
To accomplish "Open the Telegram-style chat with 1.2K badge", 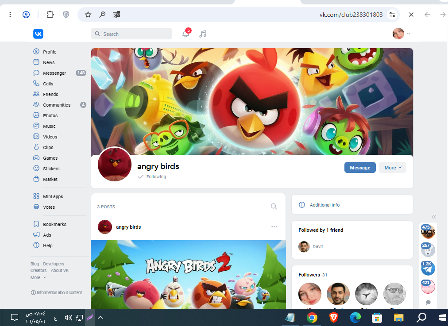I will pyautogui.click(x=428, y=268).
